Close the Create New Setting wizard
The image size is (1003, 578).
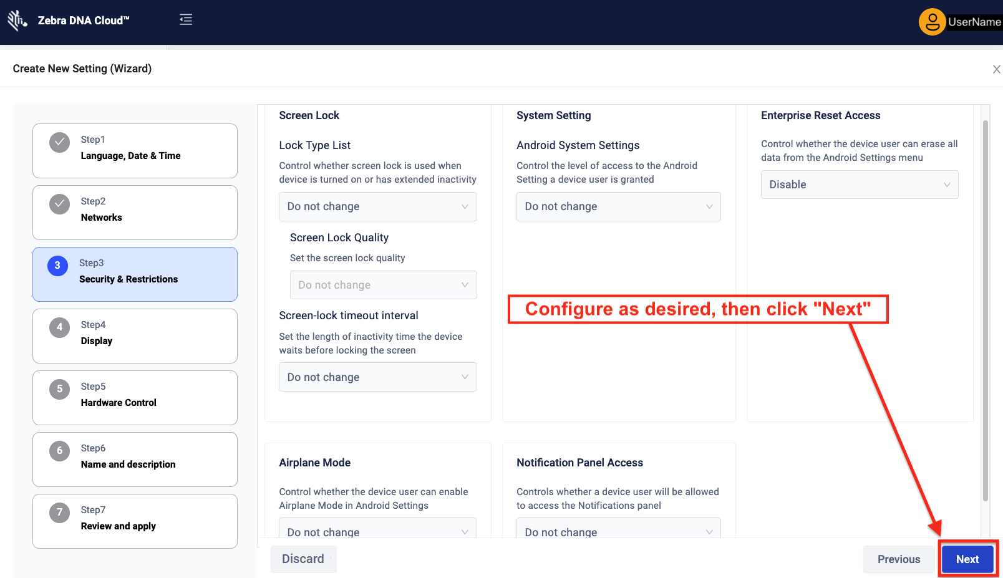(996, 69)
